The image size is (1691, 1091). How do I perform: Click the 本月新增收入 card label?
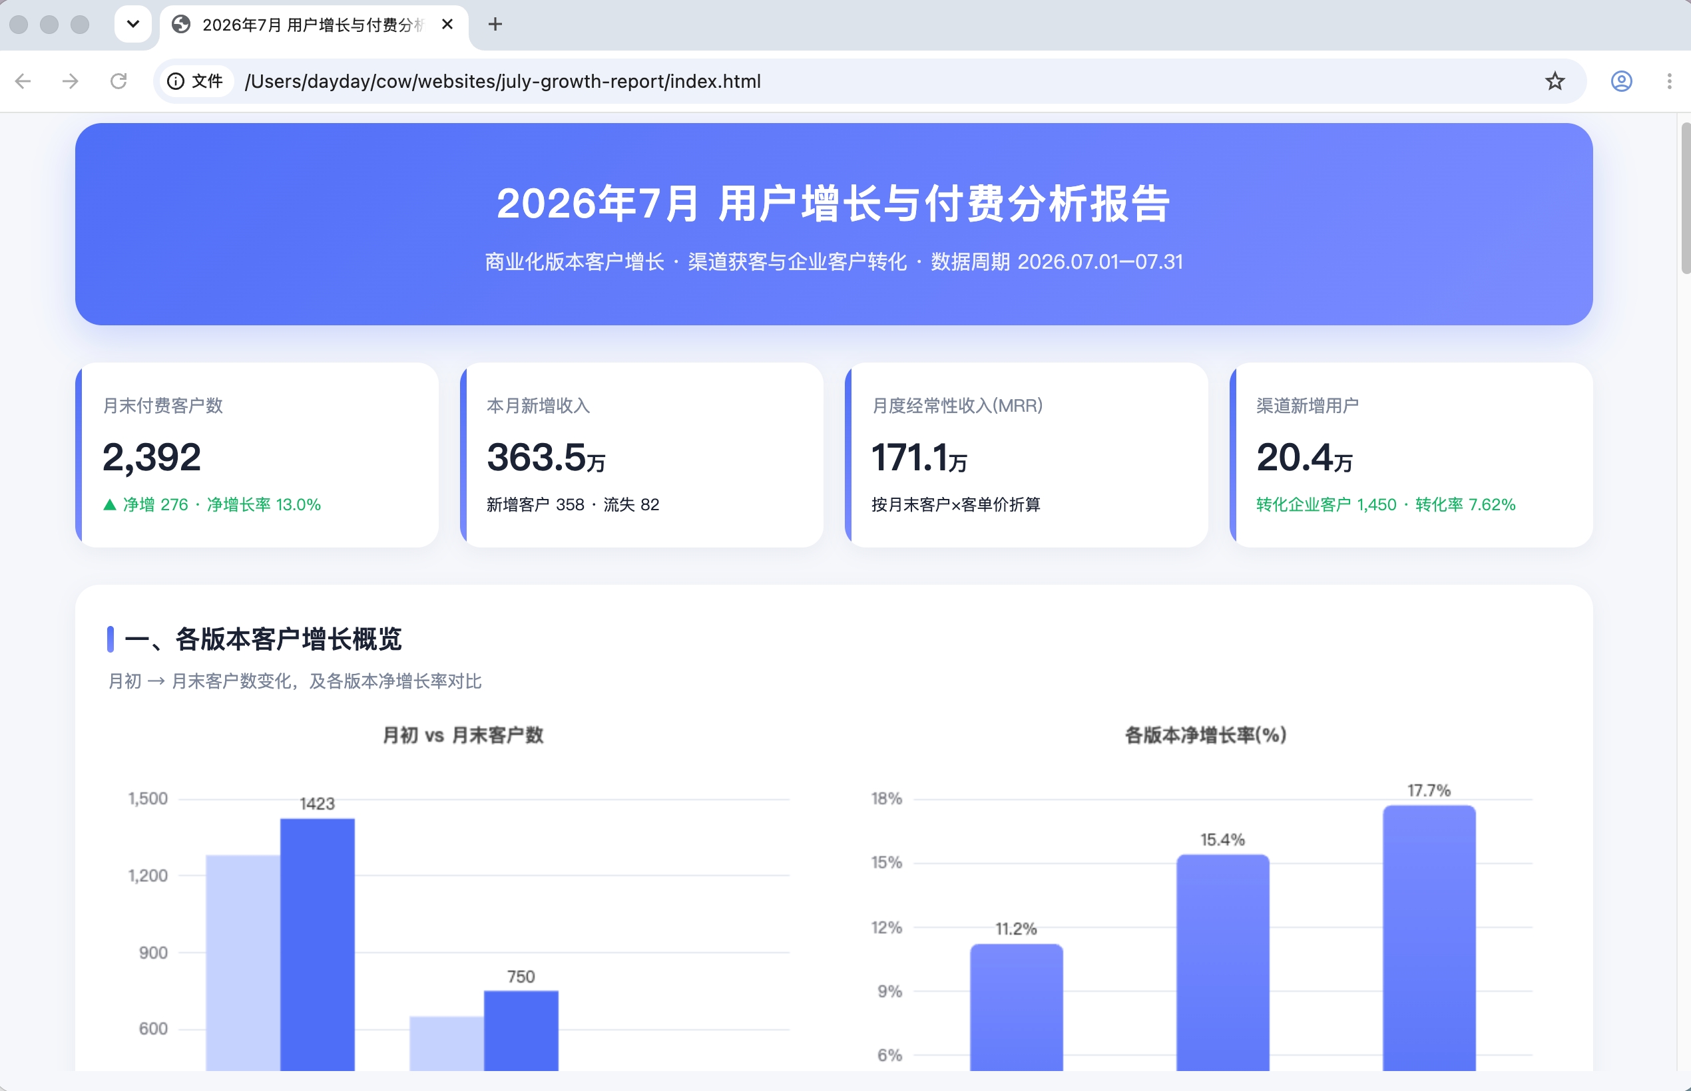coord(538,406)
